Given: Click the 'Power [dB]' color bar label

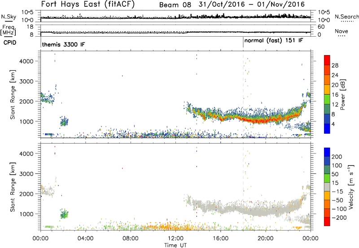Looking at the screenshot, I should (343, 94).
